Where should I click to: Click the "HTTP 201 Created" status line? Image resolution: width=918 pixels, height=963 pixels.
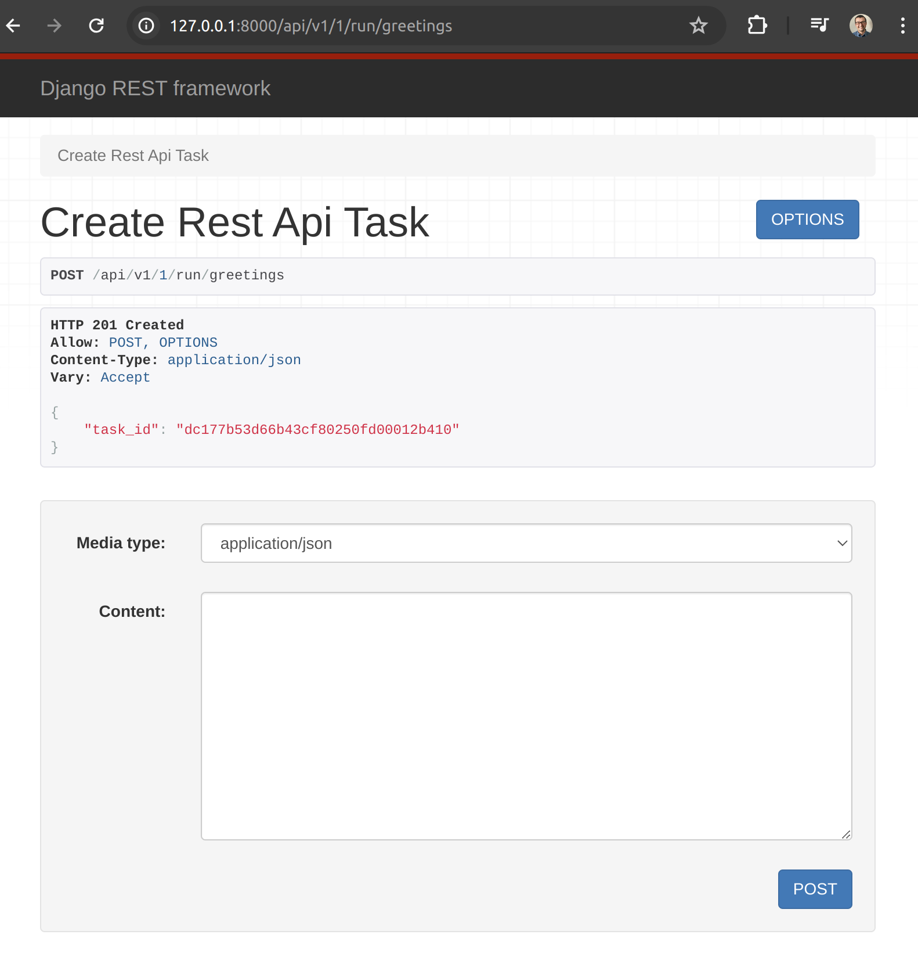tap(117, 325)
